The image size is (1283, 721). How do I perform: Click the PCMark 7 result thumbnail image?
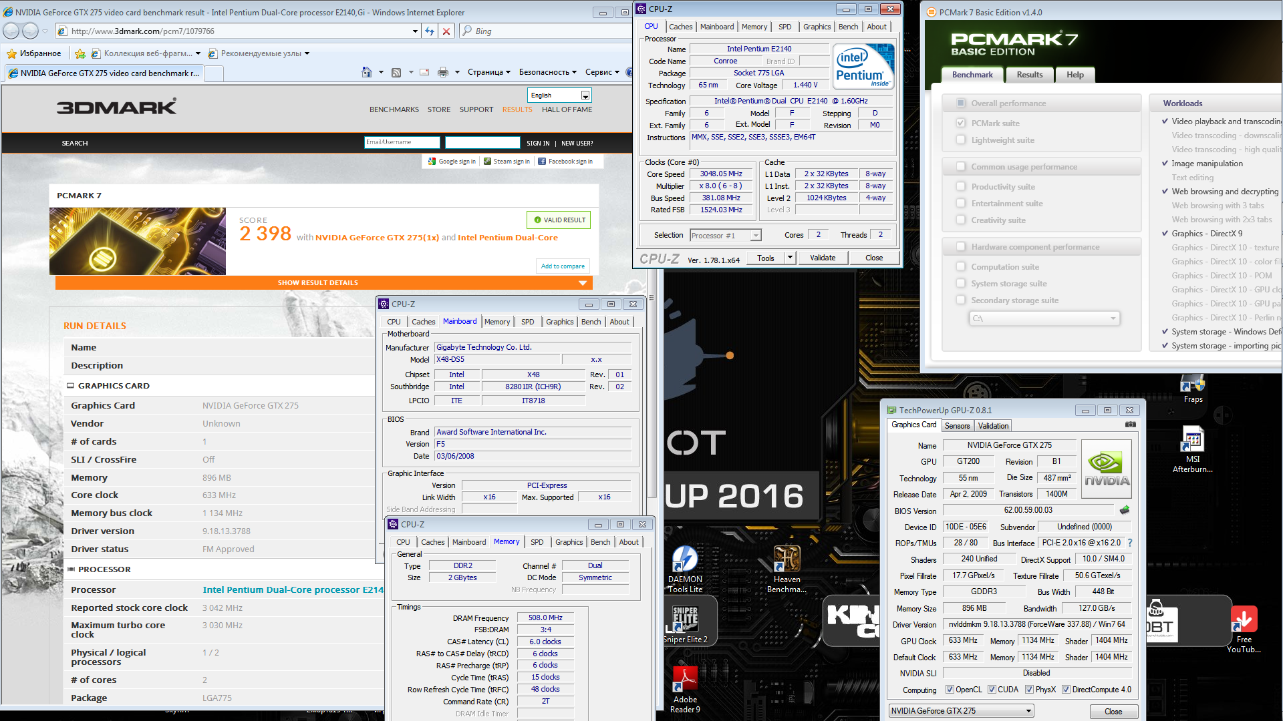pyautogui.click(x=138, y=241)
